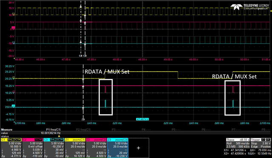Click the 1/ΔX= 12.5549 Hz readout
Viewport: 272px width, 158px height.
click(x=260, y=153)
